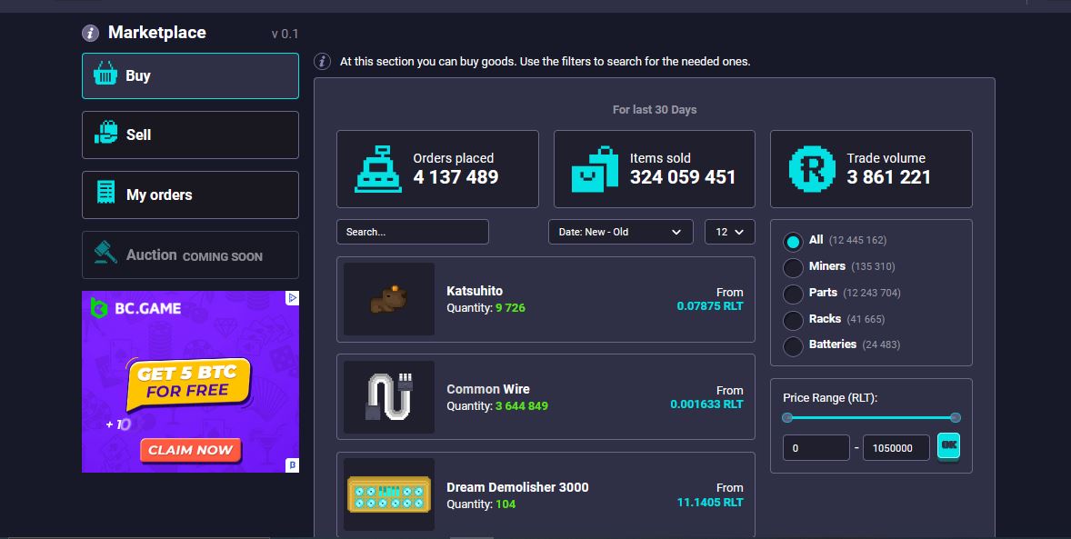Image resolution: width=1071 pixels, height=539 pixels.
Task: Select the Batteries category radio button
Action: coord(792,345)
